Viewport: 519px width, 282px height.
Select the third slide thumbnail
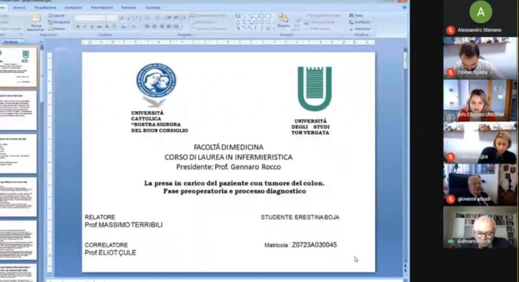18,154
